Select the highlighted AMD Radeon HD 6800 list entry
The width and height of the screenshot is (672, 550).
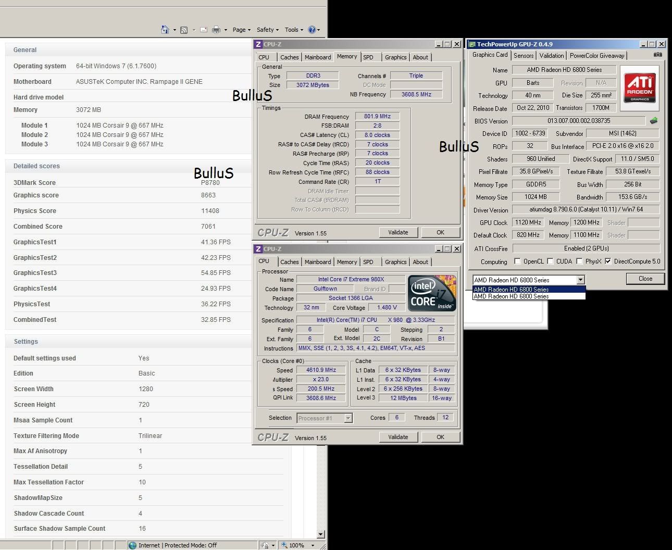point(529,289)
